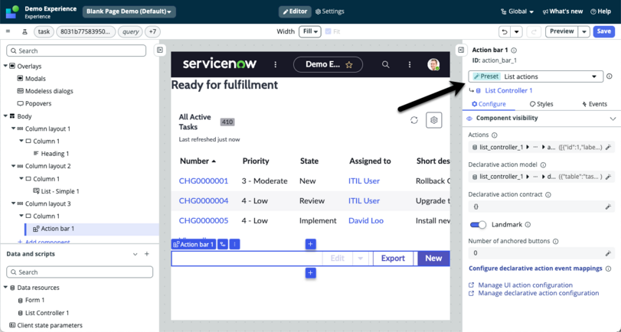Open the user avatar in preview header

click(x=433, y=64)
